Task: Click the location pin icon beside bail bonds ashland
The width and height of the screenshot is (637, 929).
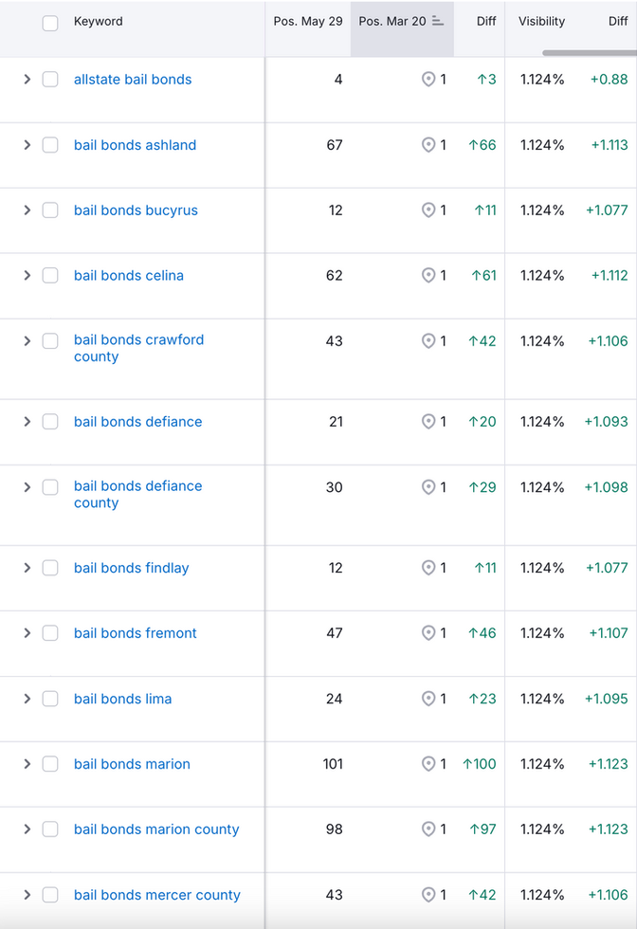Action: click(x=429, y=145)
